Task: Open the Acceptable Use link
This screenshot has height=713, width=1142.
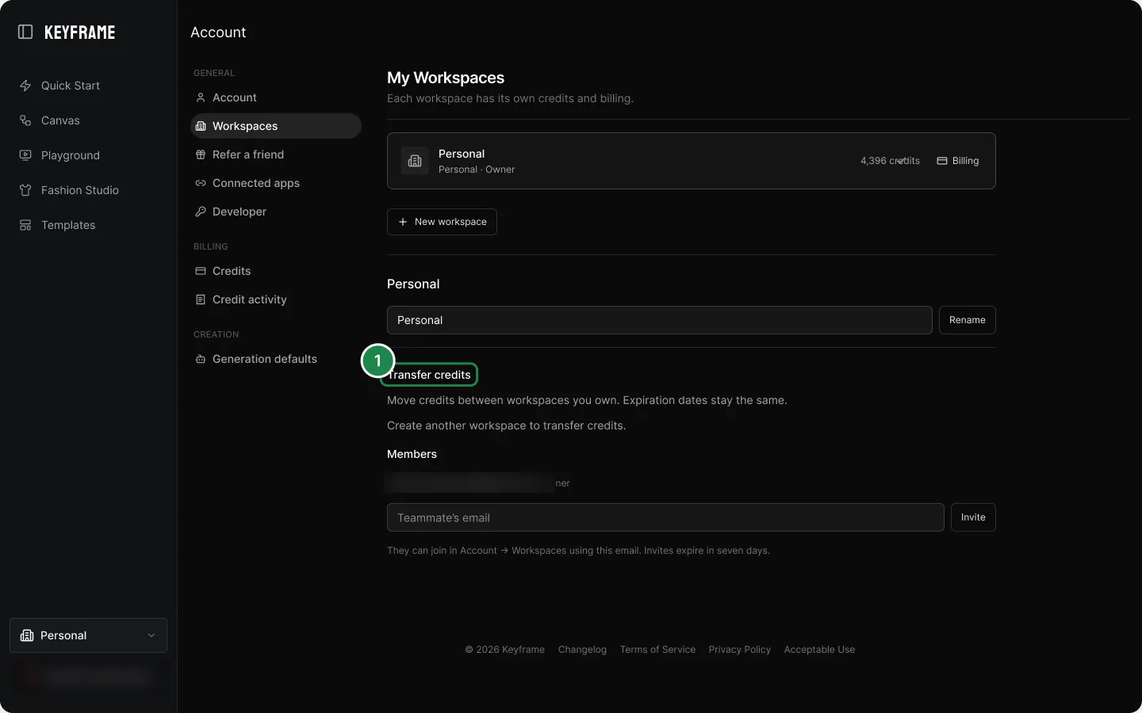Action: [819, 650]
